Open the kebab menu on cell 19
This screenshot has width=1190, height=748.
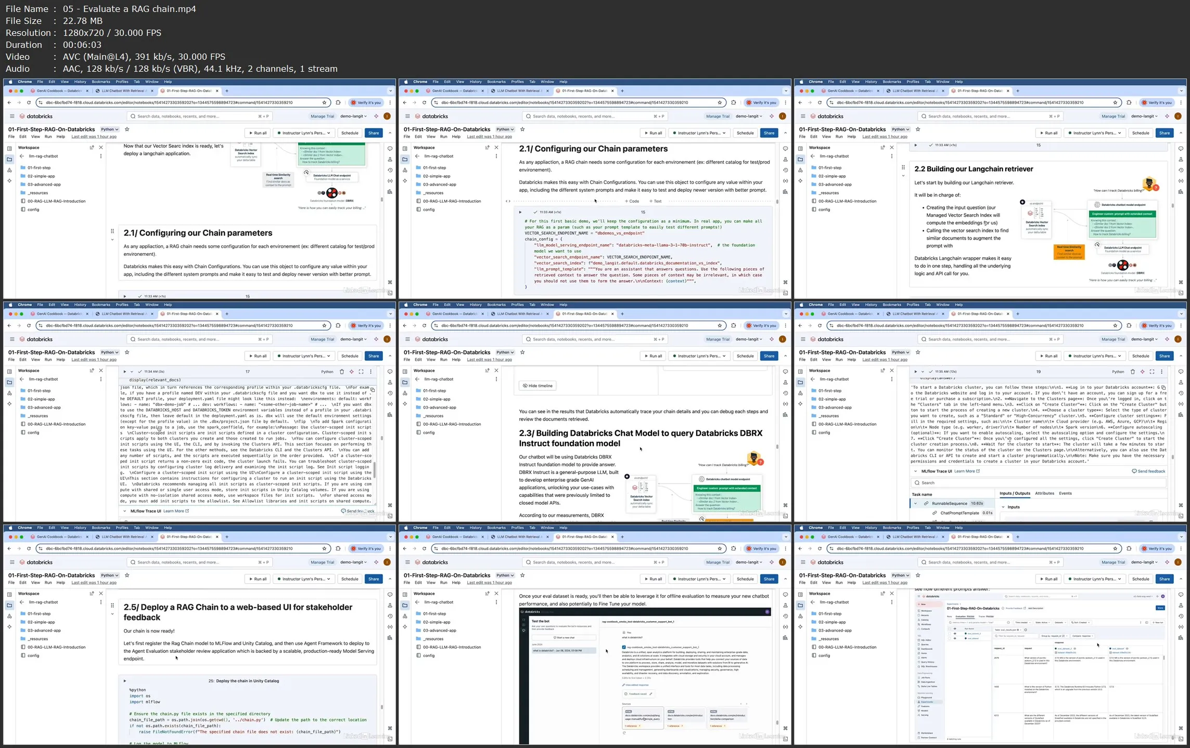(1161, 372)
